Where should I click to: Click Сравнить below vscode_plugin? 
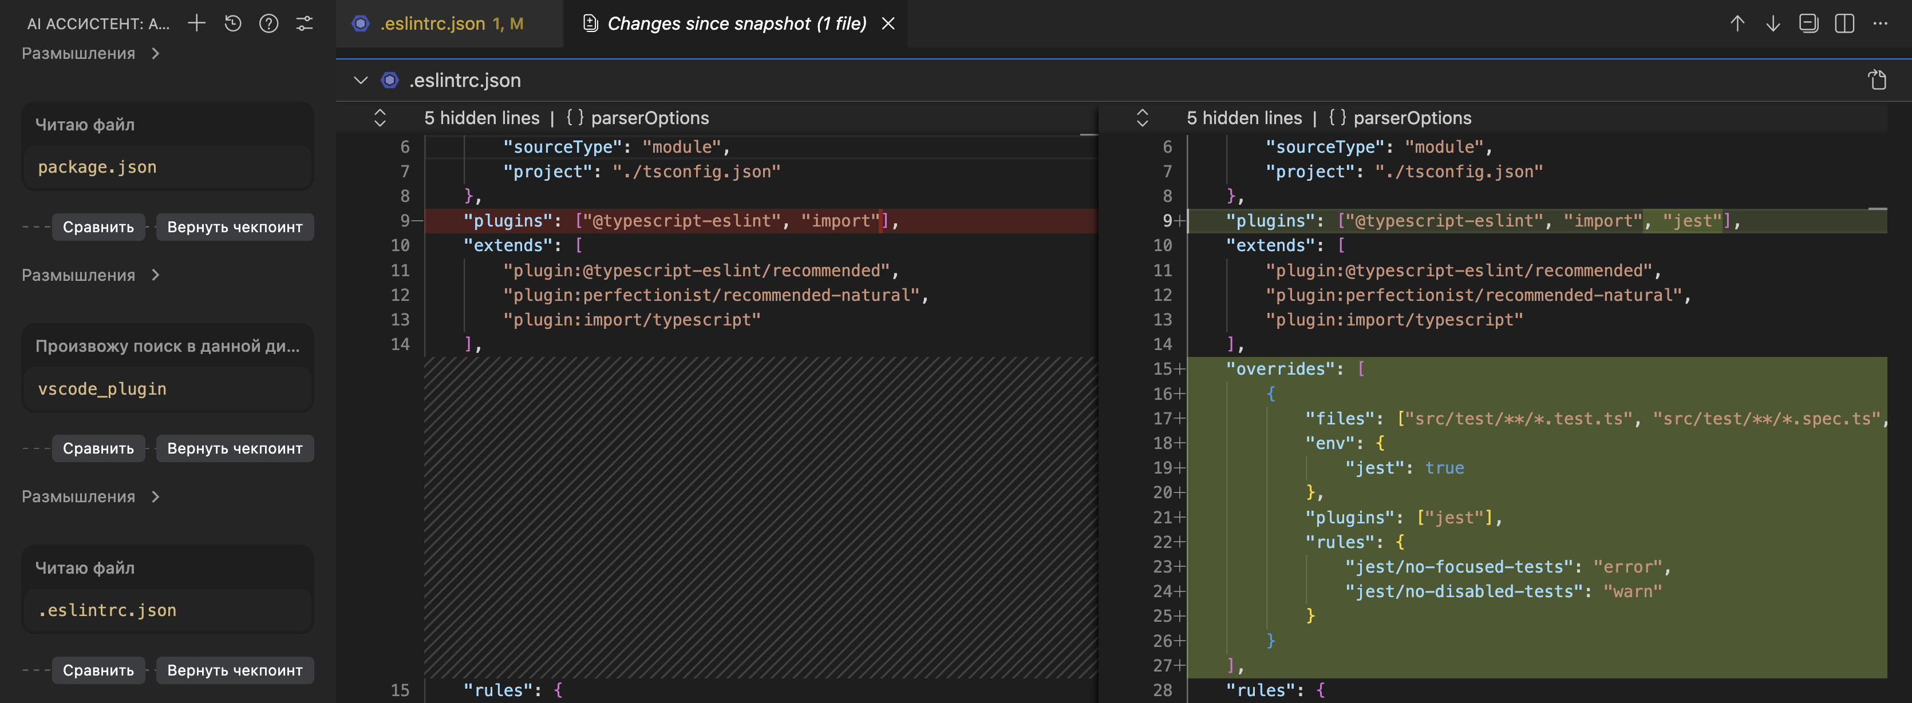pyautogui.click(x=98, y=448)
